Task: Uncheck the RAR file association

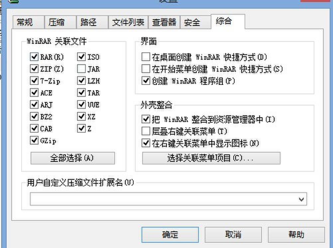Action: coord(34,57)
